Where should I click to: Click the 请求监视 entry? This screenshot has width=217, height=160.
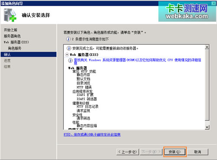(83, 111)
